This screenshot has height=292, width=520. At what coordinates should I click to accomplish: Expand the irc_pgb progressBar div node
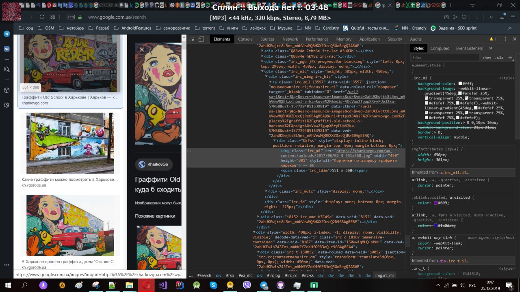pos(262,61)
